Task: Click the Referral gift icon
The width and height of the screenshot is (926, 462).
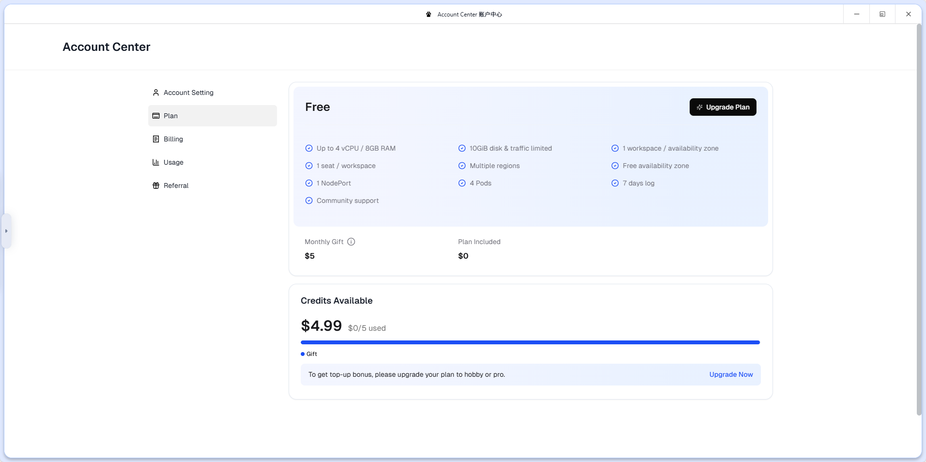Action: click(156, 185)
